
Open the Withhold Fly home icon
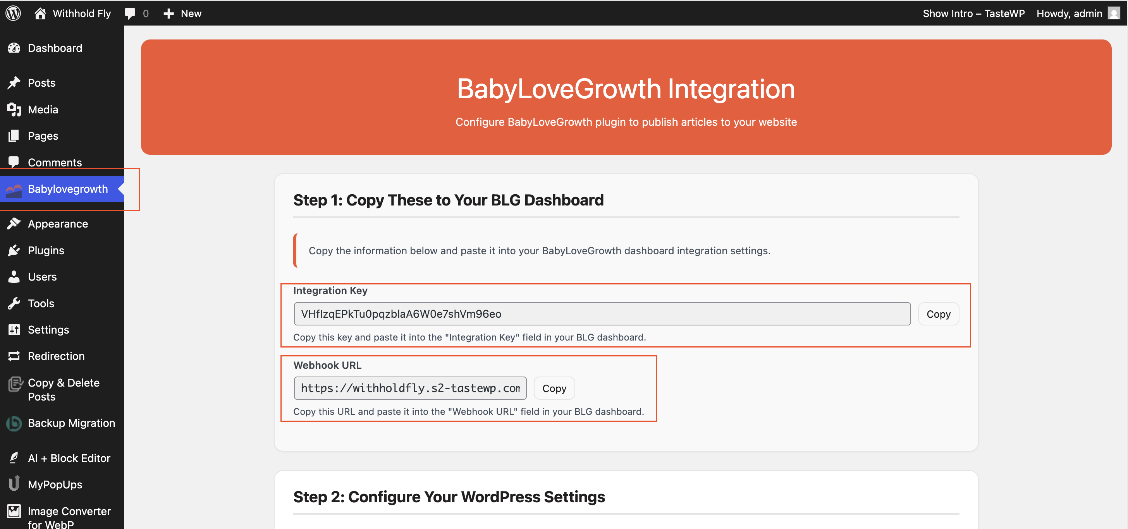pos(40,13)
